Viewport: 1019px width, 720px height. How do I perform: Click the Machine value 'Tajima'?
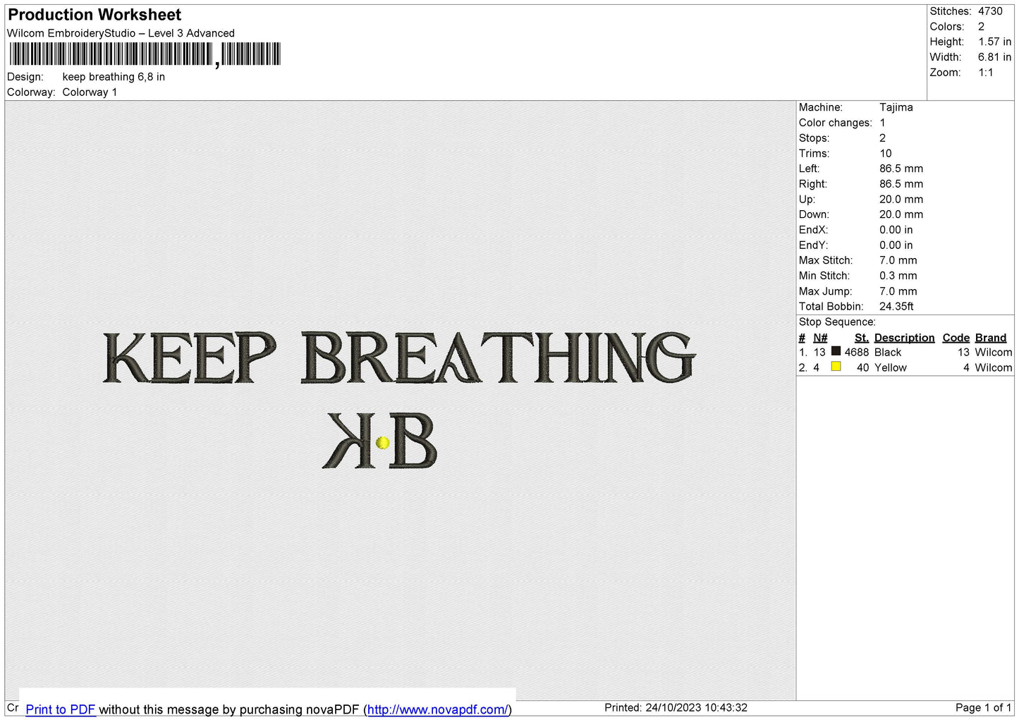coord(896,107)
